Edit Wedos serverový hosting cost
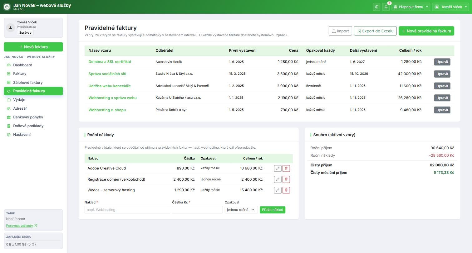The width and height of the screenshot is (472, 253). (278, 190)
